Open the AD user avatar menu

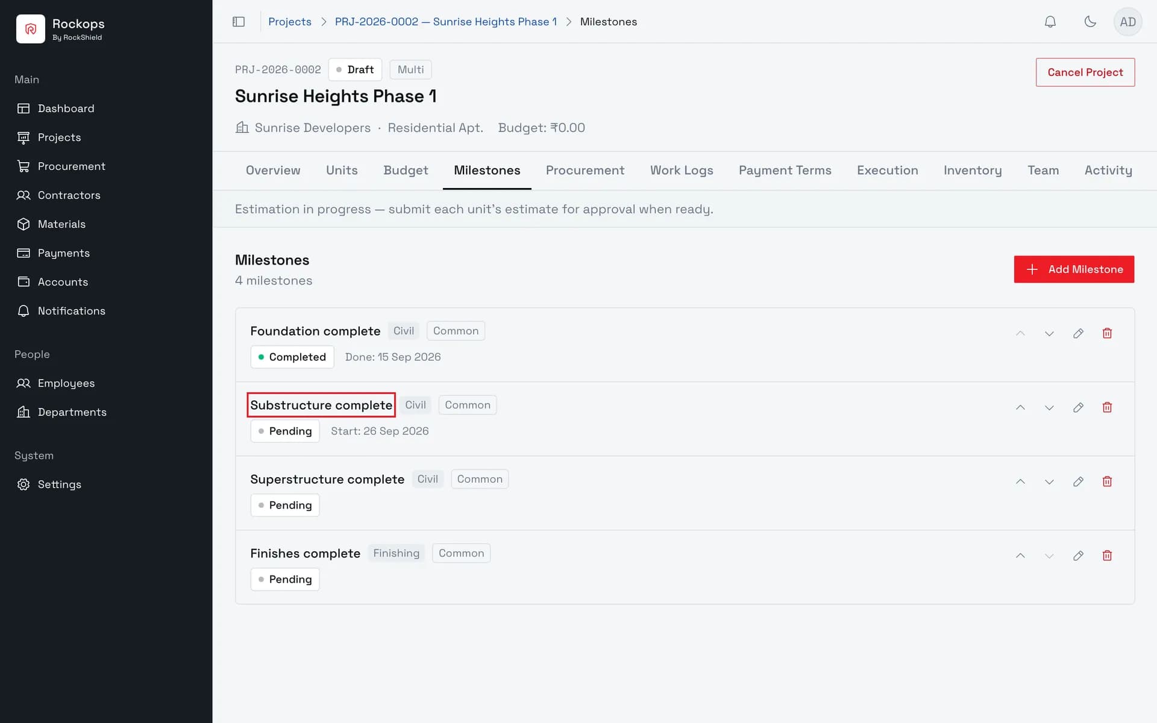click(1127, 22)
